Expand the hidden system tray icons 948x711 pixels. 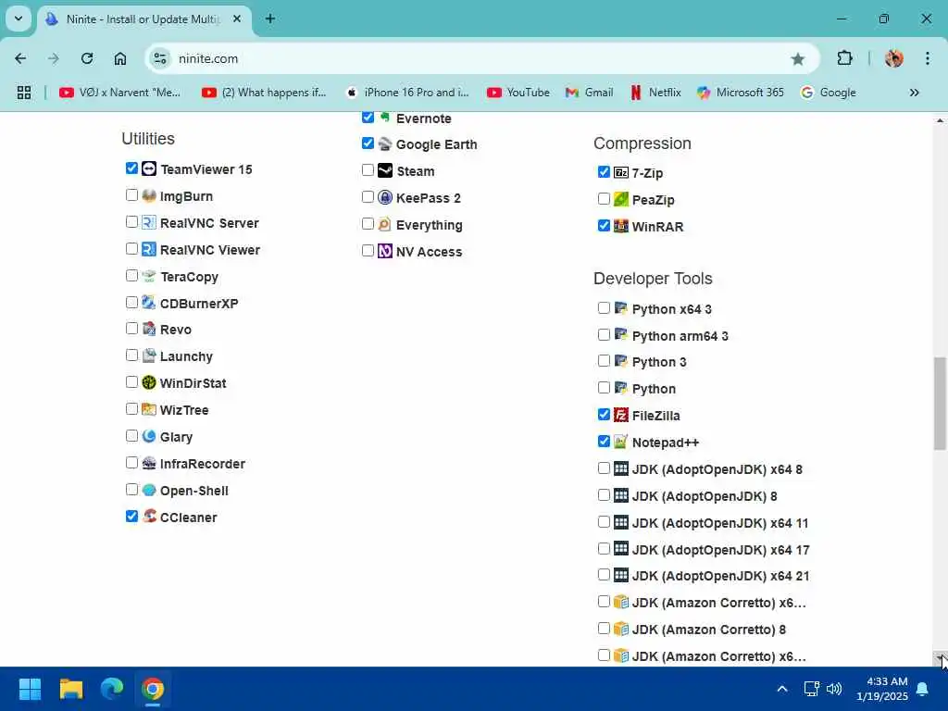pyautogui.click(x=781, y=689)
